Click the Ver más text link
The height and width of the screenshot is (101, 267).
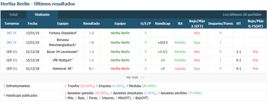132,77
